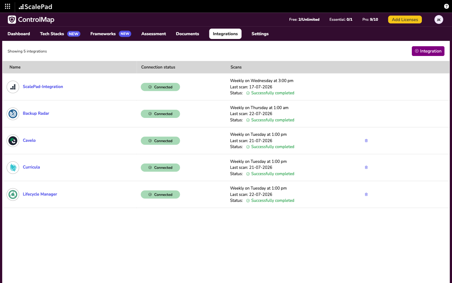Click Lifecycle Manager's 'Successfully completed' status
Image resolution: width=452 pixels, height=283 pixels.
point(270,201)
